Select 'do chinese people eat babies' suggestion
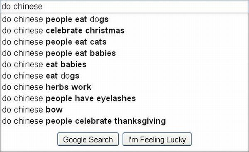The image size is (249, 152). (x=124, y=53)
